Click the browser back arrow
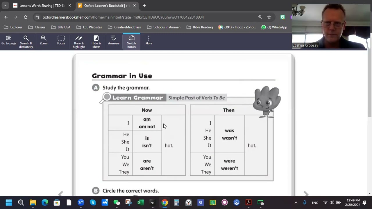Viewport: 372px width, 209px height. 6,17
